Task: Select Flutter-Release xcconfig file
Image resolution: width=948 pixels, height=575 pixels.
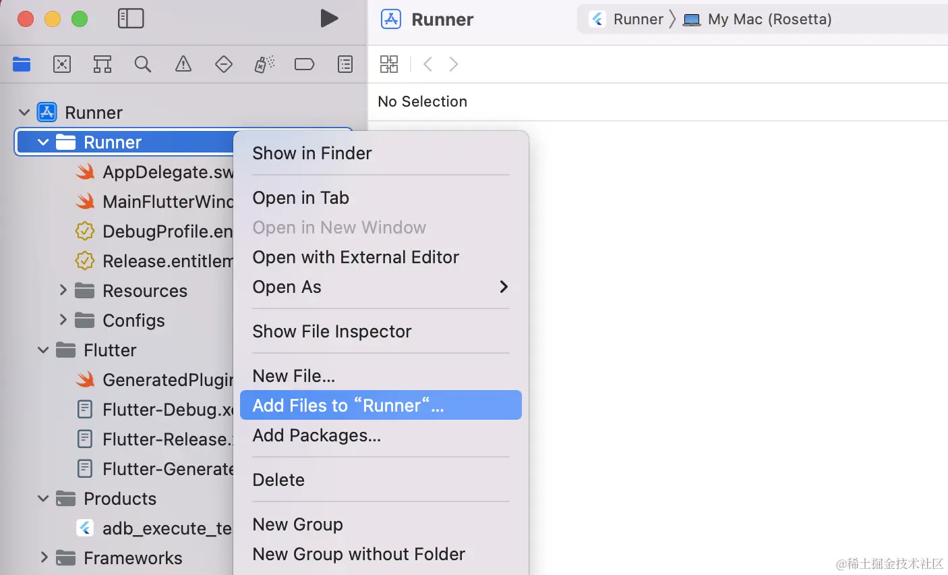Action: (x=154, y=439)
